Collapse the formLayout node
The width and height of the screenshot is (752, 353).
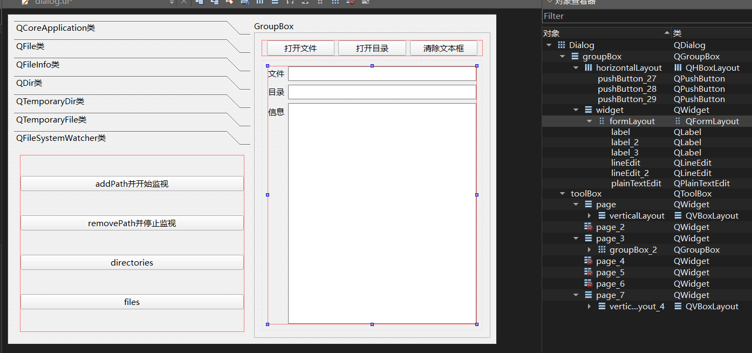pos(590,121)
